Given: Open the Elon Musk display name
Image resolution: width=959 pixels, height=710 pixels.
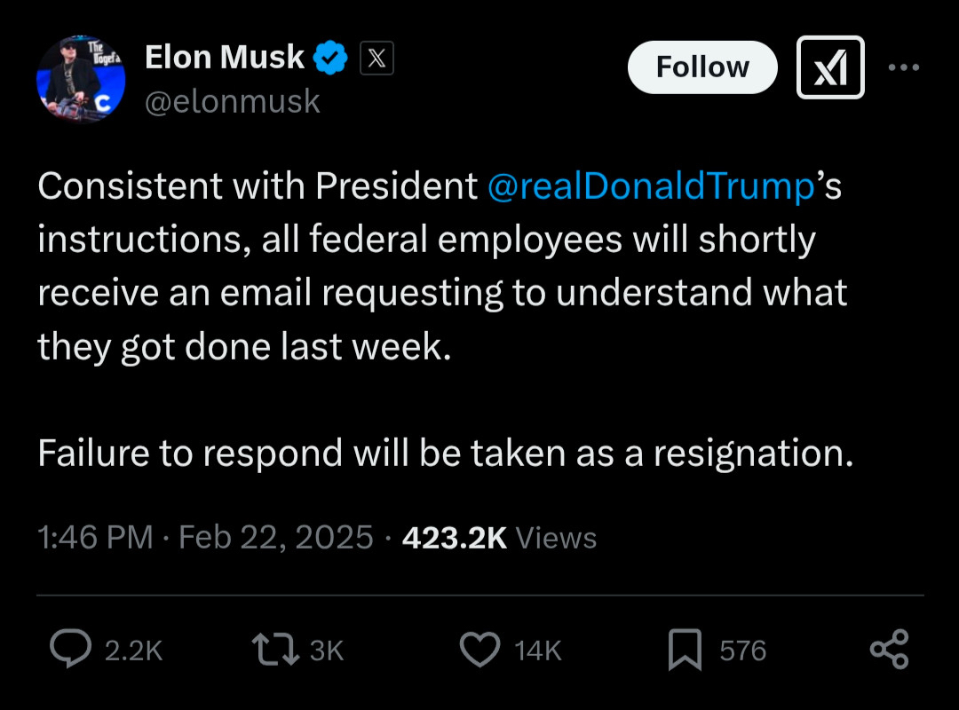Looking at the screenshot, I should pos(225,58).
